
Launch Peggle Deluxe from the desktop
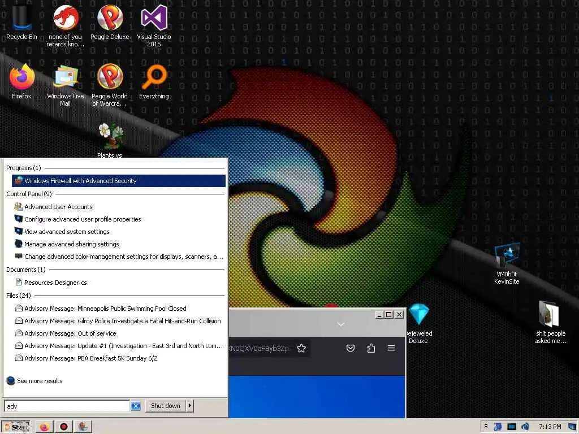pyautogui.click(x=110, y=22)
